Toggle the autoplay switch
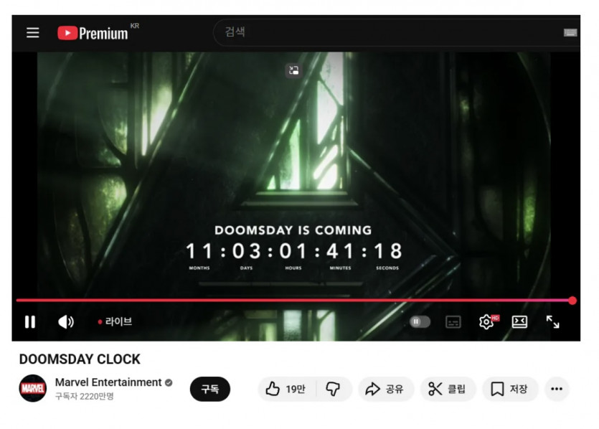This screenshot has height=429, width=599. (420, 321)
